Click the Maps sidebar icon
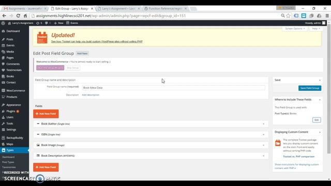The width and height of the screenshot is (331, 186). pos(3,144)
